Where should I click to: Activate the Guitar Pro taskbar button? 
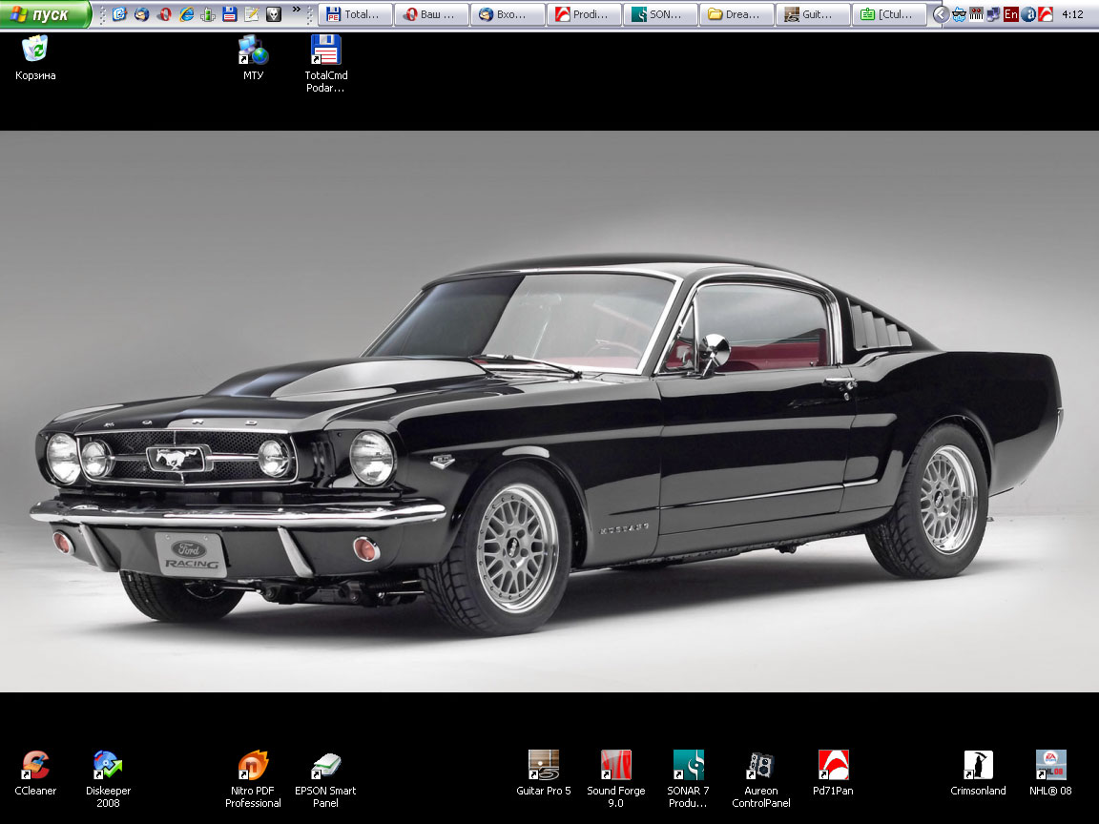pyautogui.click(x=813, y=14)
